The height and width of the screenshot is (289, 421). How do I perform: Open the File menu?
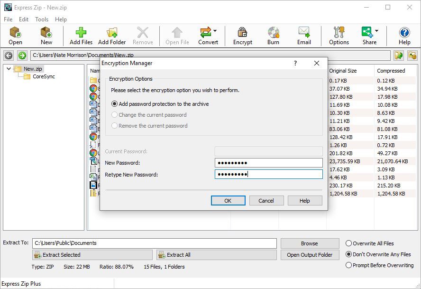pyautogui.click(x=8, y=19)
